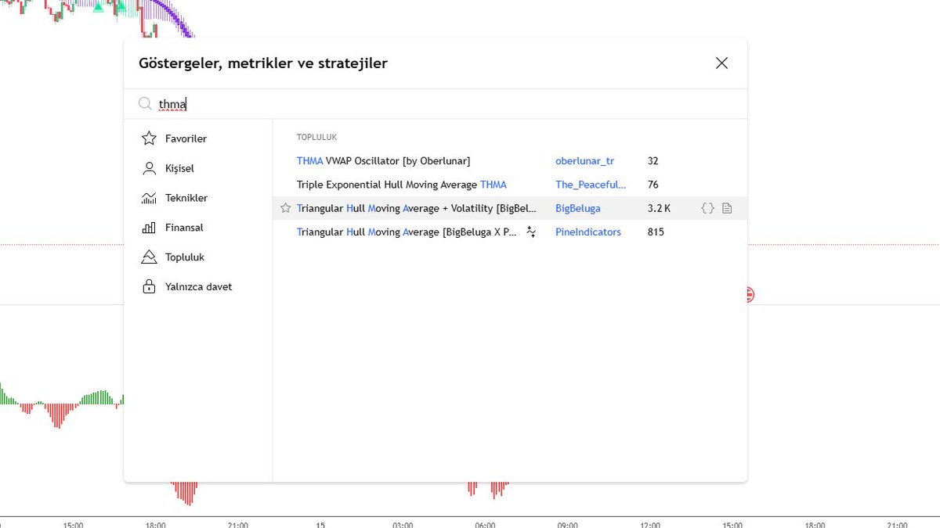Viewport: 940px width, 528px height.
Task: Click the Teknikler chart icon
Action: (149, 198)
